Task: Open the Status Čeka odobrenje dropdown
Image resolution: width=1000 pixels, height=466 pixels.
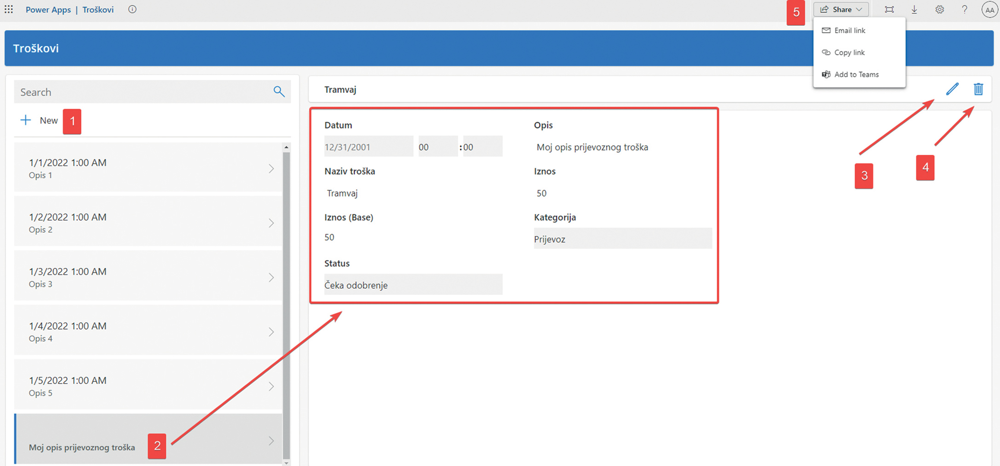Action: point(413,285)
